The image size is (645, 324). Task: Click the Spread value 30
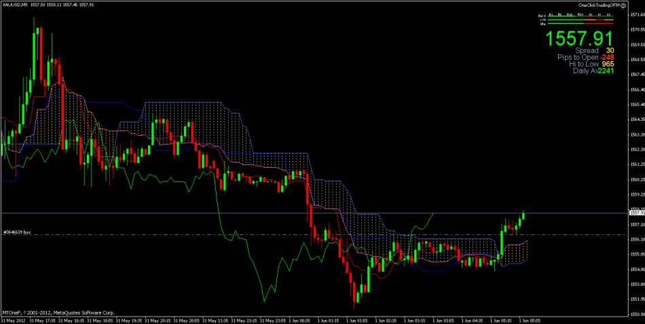point(610,51)
